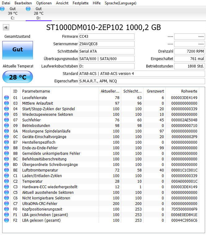Open the Datei menu
Image resolution: width=206 pixels, height=235 pixels.
tap(6, 3)
